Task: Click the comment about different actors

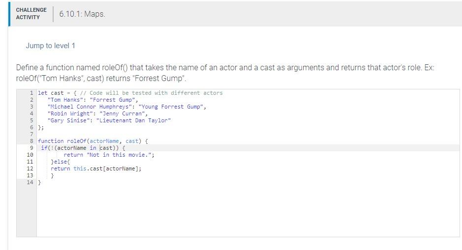Action: click(151, 93)
